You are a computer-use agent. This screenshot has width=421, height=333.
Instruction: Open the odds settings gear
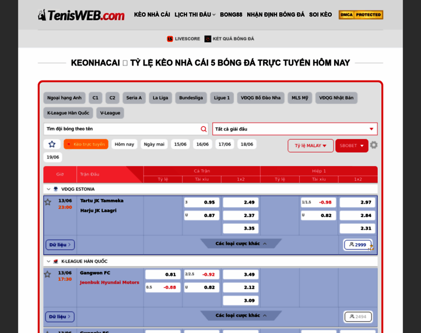[x=373, y=145]
